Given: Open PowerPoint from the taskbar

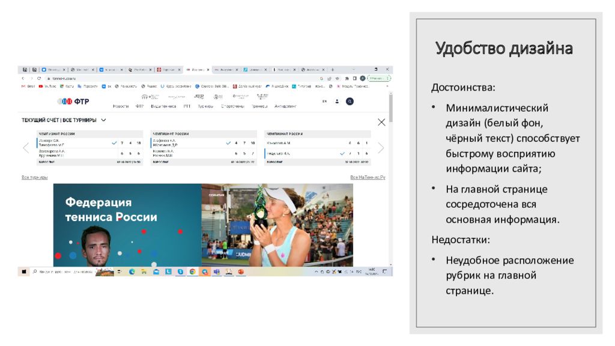Looking at the screenshot, I should pos(241,272).
